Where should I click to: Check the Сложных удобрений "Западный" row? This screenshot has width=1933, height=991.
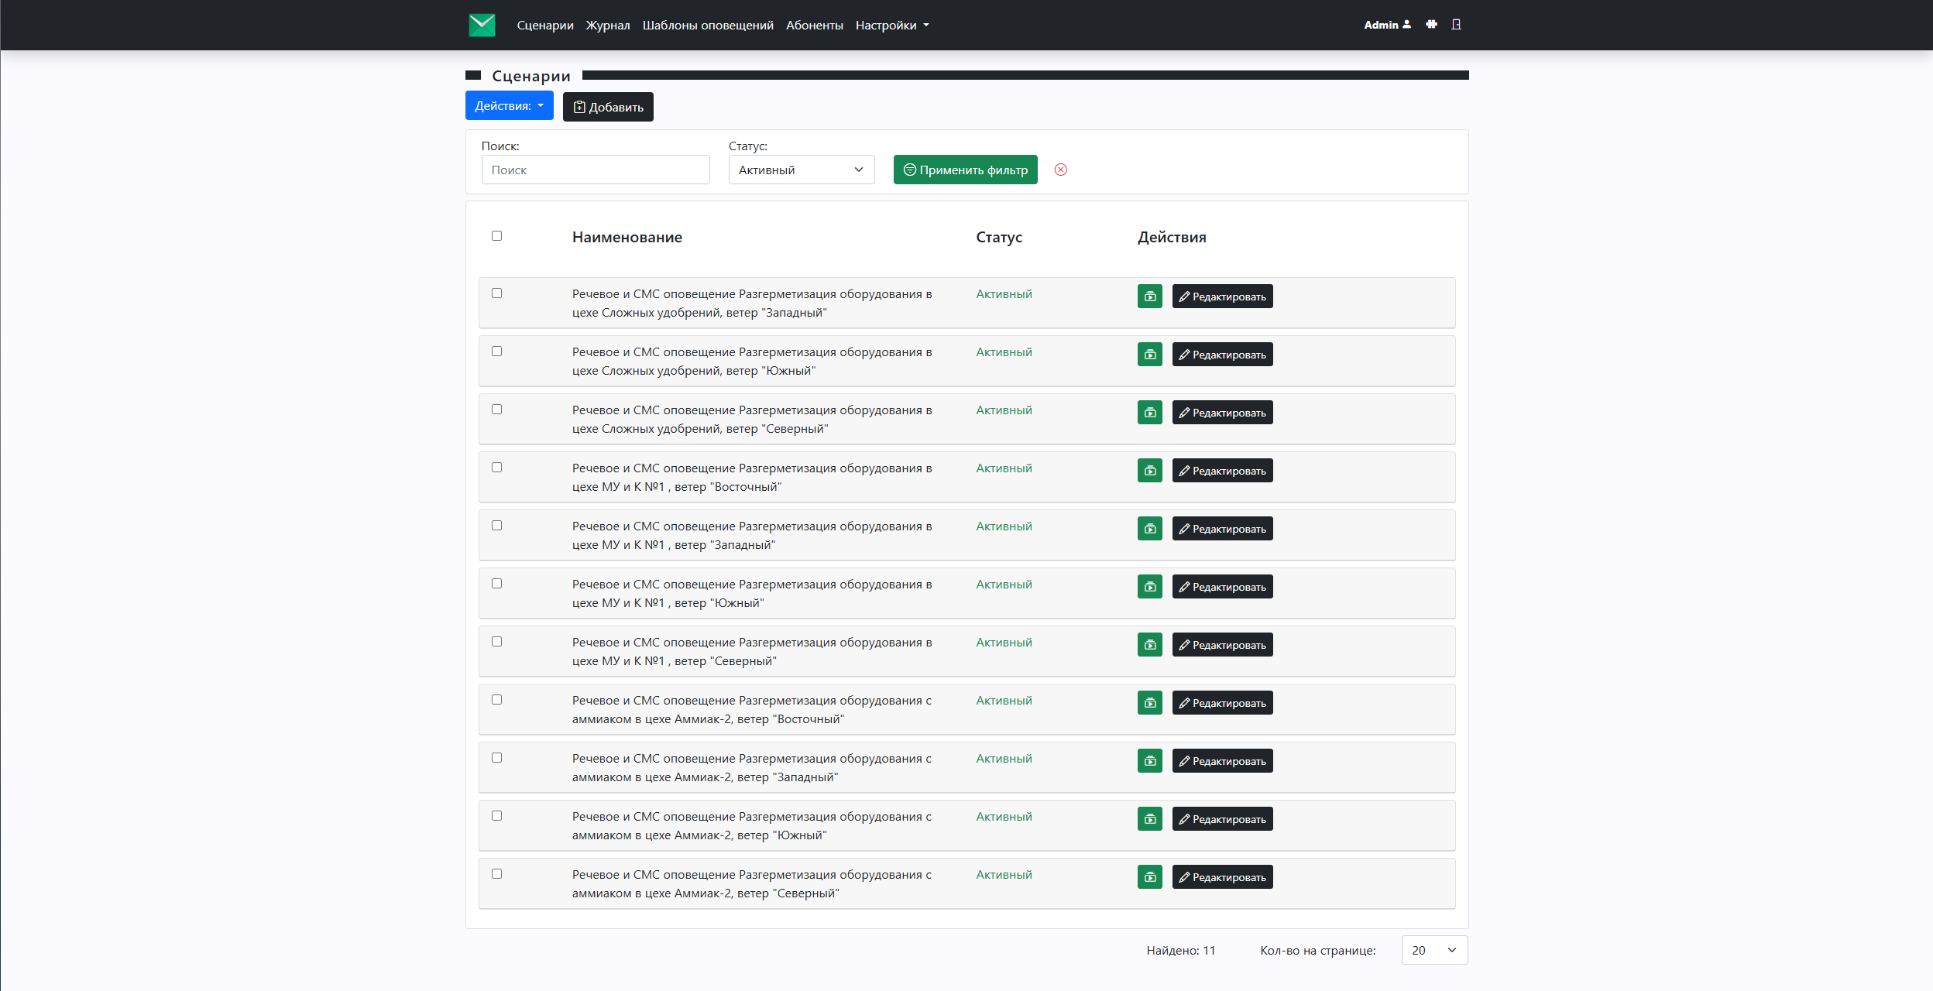pyautogui.click(x=497, y=293)
